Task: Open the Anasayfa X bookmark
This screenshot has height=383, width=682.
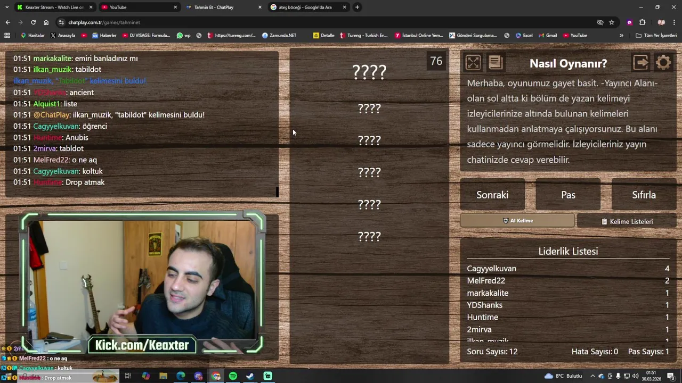Action: coord(63,36)
